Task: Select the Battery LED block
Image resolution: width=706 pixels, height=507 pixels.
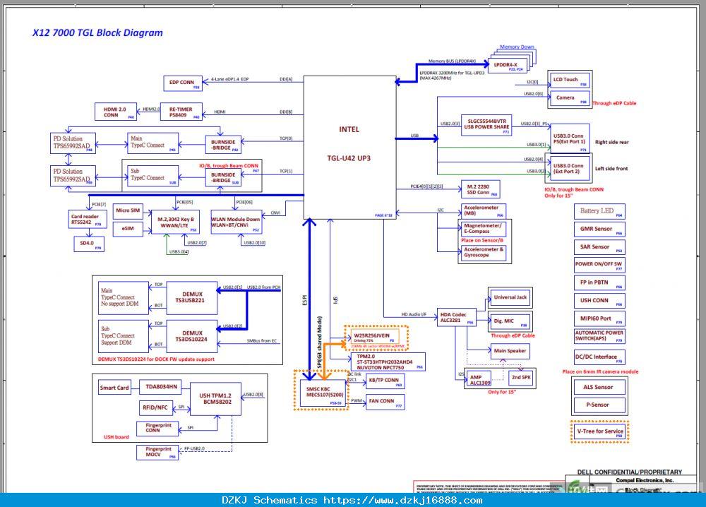Action: (599, 211)
